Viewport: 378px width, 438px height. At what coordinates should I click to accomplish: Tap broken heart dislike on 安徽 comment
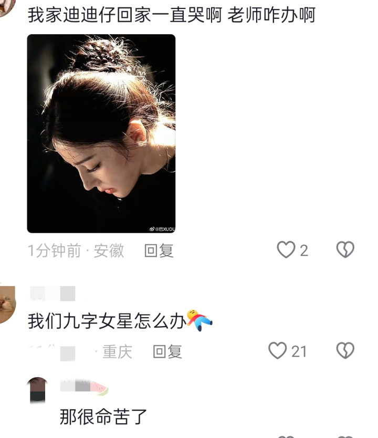[345, 250]
